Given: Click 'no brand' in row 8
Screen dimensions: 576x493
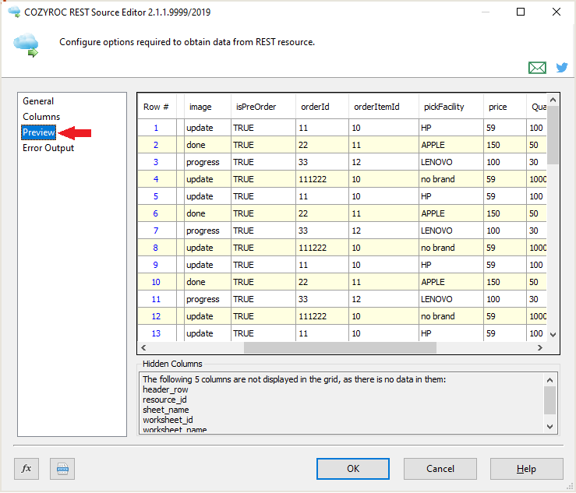Looking at the screenshot, I should coord(451,248).
